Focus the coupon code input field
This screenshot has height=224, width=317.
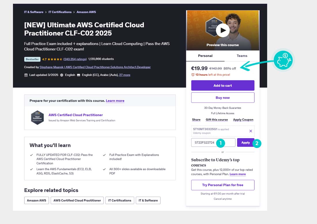coord(213,143)
